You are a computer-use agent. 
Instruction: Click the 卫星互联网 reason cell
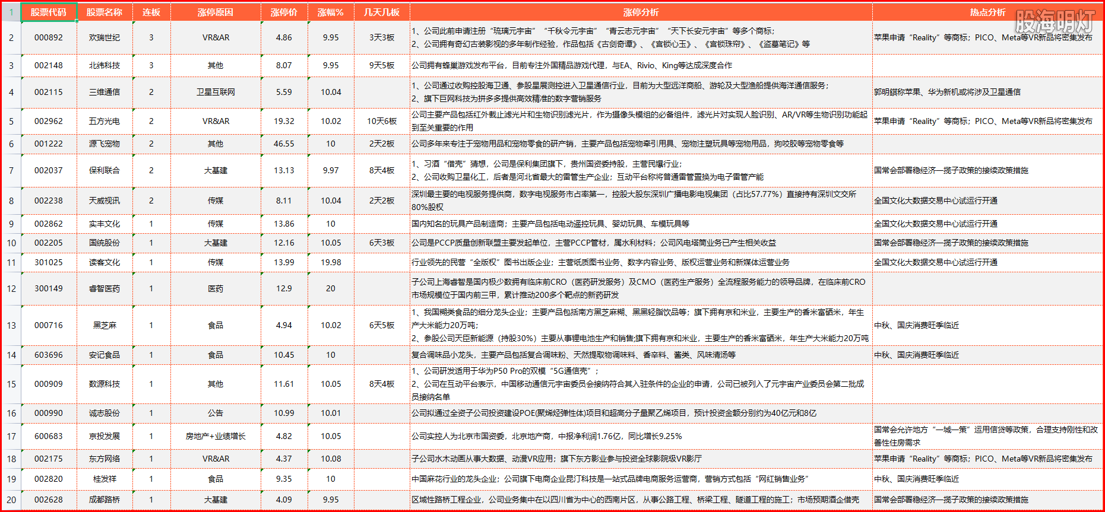pyautogui.click(x=216, y=92)
